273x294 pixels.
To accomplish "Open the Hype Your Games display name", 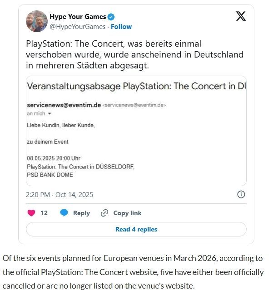I will [77, 17].
